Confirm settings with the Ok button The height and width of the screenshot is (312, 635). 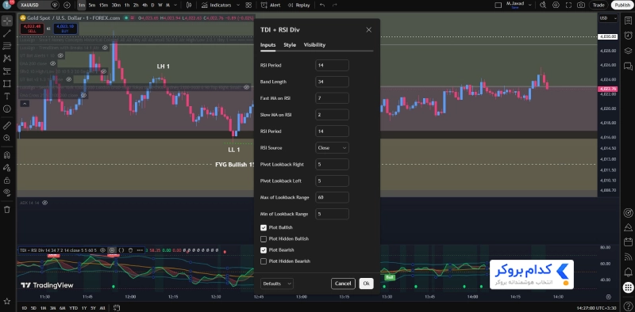366,283
